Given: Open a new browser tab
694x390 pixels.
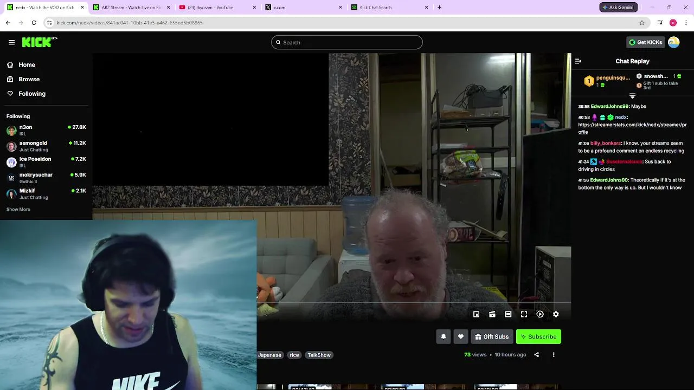Looking at the screenshot, I should tap(439, 8).
